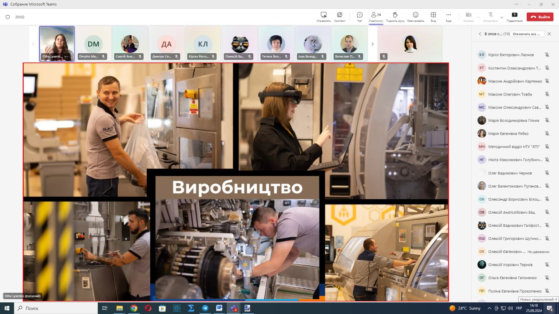
Task: Select participant Максим Олександрович in list
Action: 514,107
